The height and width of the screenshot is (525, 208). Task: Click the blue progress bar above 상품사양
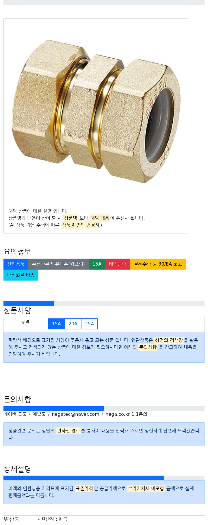pyautogui.click(x=29, y=303)
